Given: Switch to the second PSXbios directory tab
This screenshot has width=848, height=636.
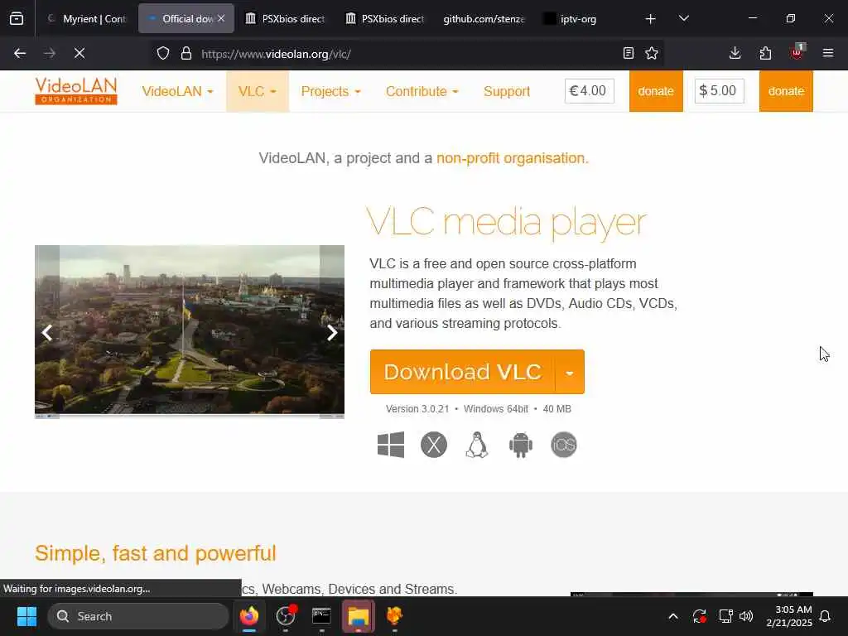Looking at the screenshot, I should point(384,19).
